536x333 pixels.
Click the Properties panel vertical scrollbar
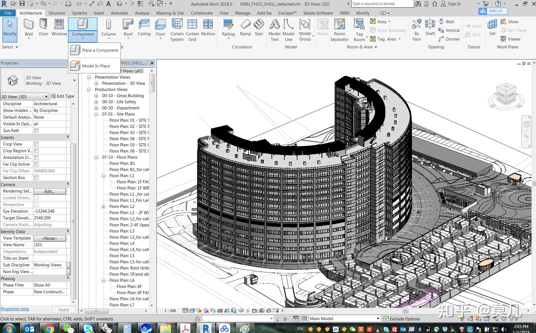pos(74,221)
